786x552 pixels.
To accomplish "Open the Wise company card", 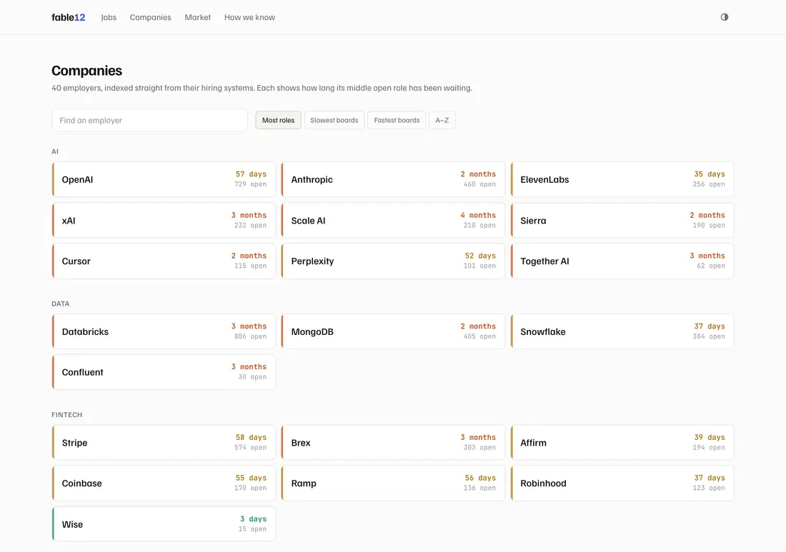I will [164, 524].
